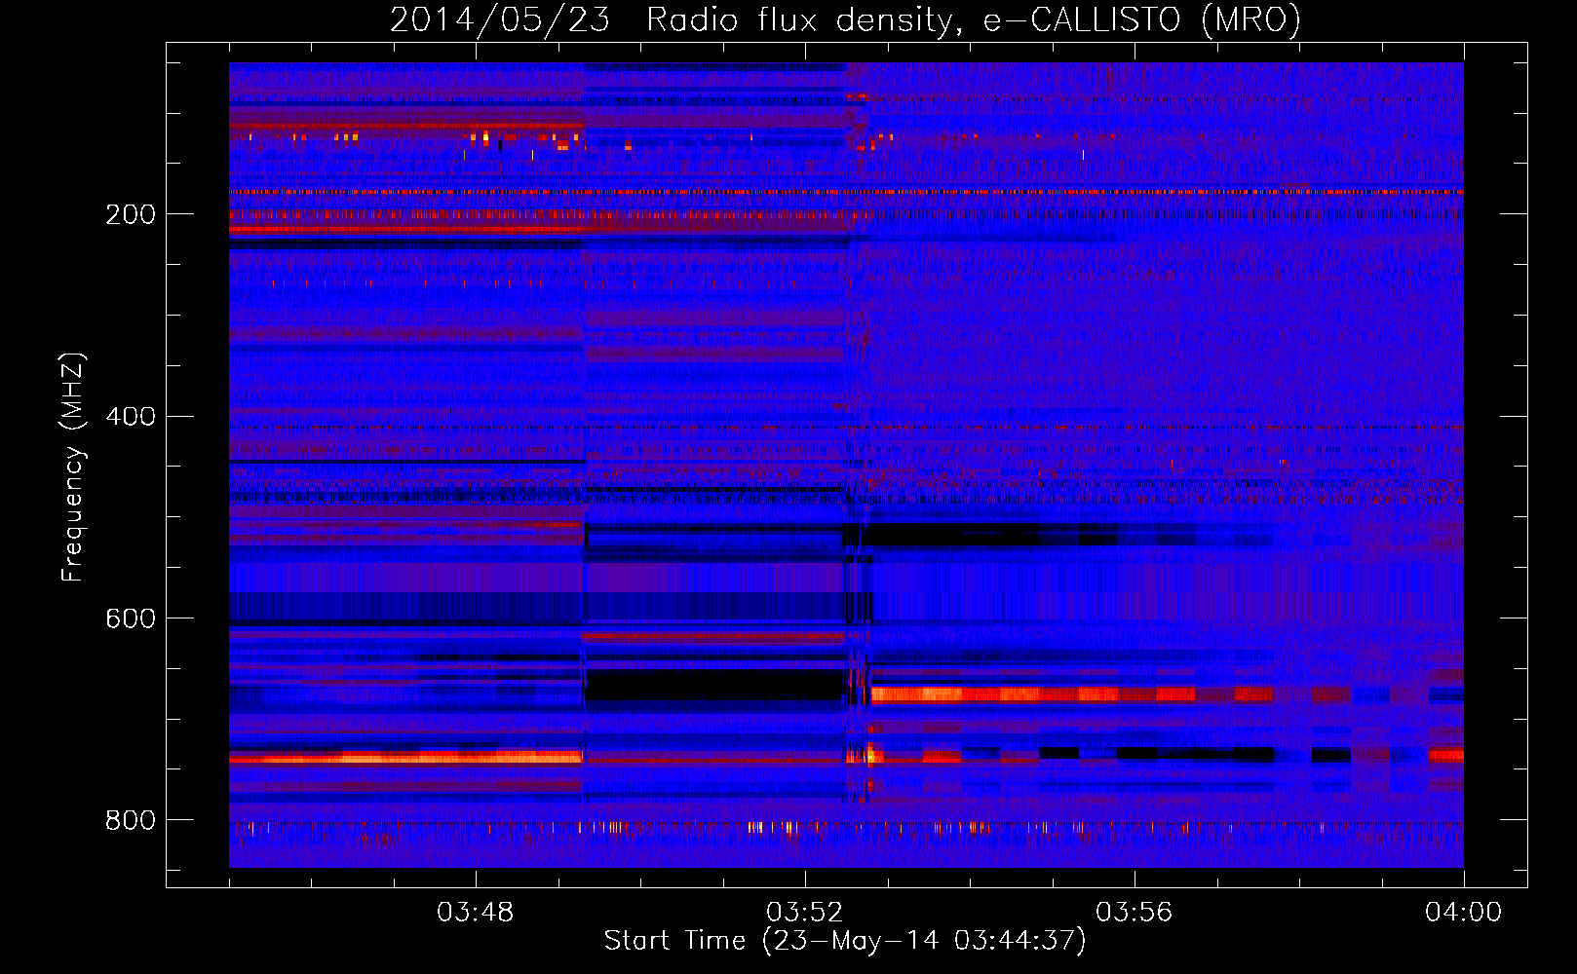Click the 200 frequency tick label
The image size is (1577, 974).
pyautogui.click(x=131, y=214)
